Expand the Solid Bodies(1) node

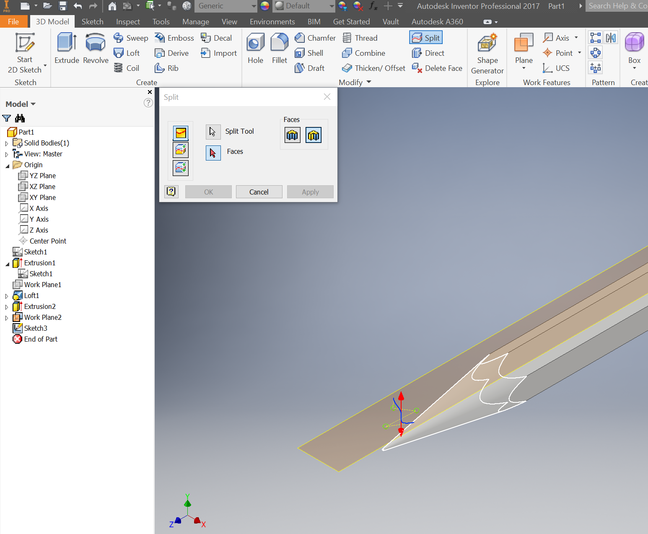(x=7, y=143)
